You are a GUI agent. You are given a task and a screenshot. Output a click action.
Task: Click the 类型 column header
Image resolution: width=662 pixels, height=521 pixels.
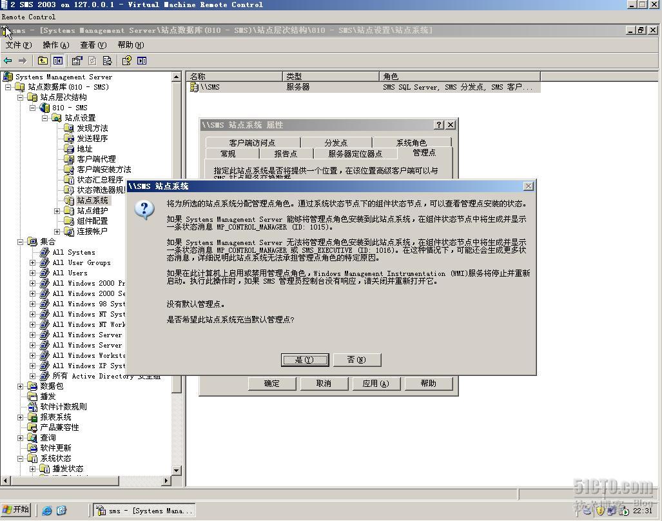(x=331, y=77)
